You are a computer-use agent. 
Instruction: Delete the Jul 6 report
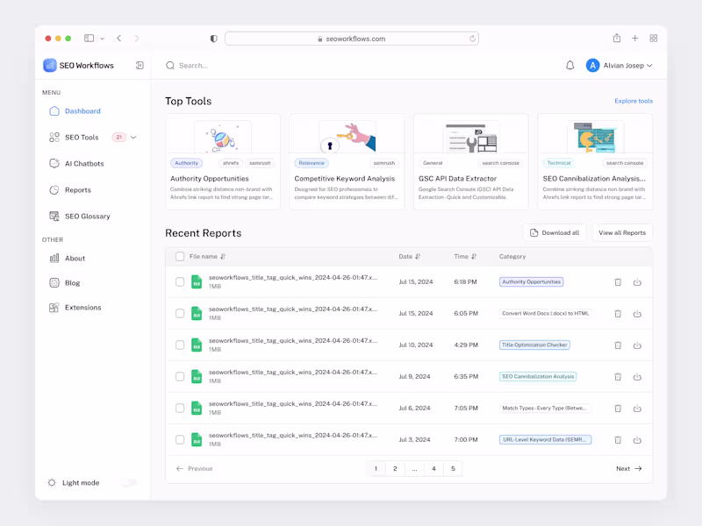(618, 409)
